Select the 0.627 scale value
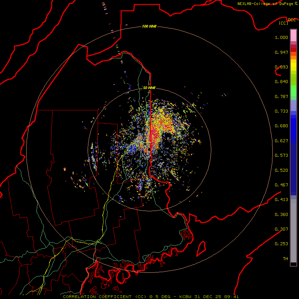Screen dimensions: 299x299 281,141
